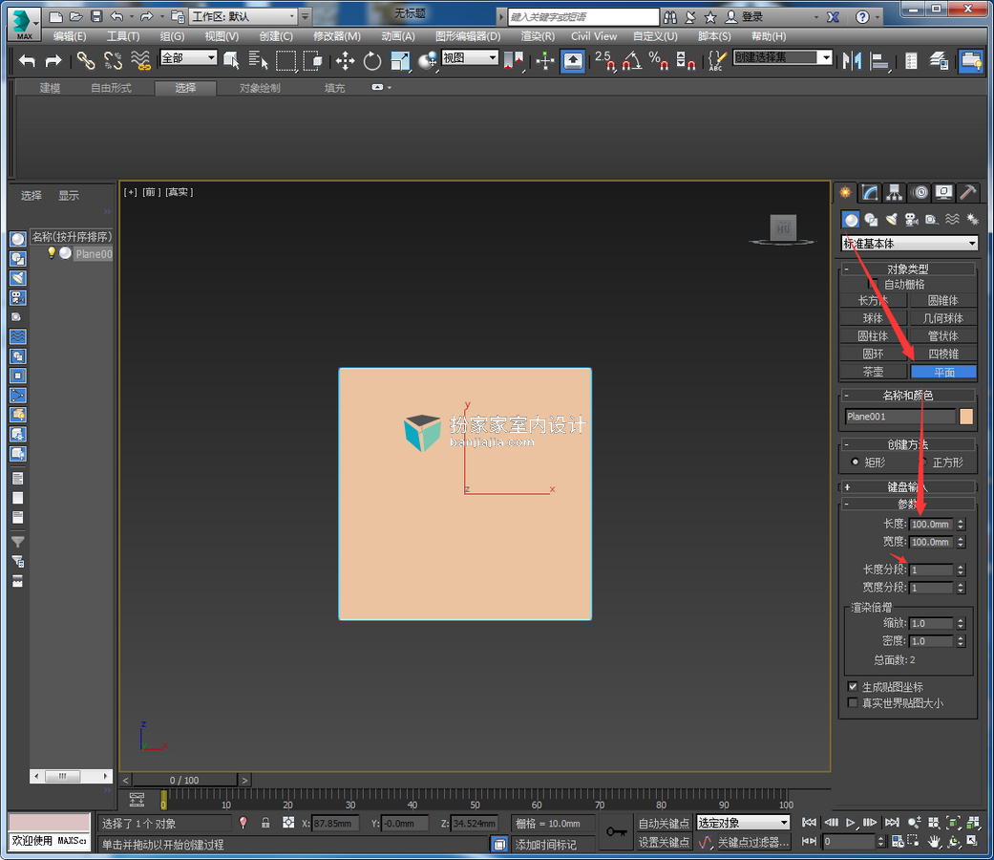
Task: Toggle the Angle Snap icon
Action: tap(632, 61)
